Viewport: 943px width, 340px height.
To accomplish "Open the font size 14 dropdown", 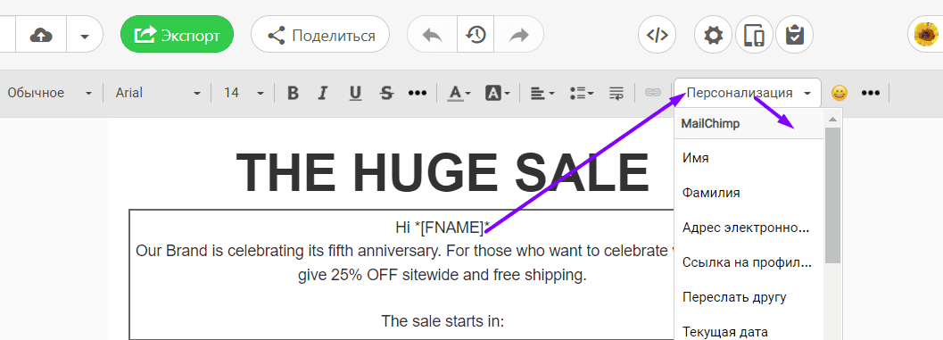I will click(x=244, y=94).
